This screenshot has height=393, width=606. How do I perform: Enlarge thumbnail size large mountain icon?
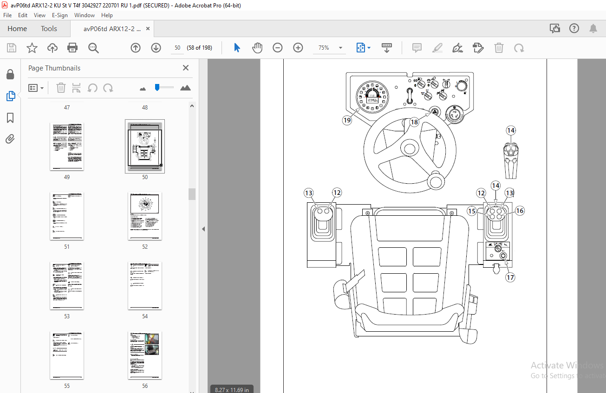coord(185,88)
